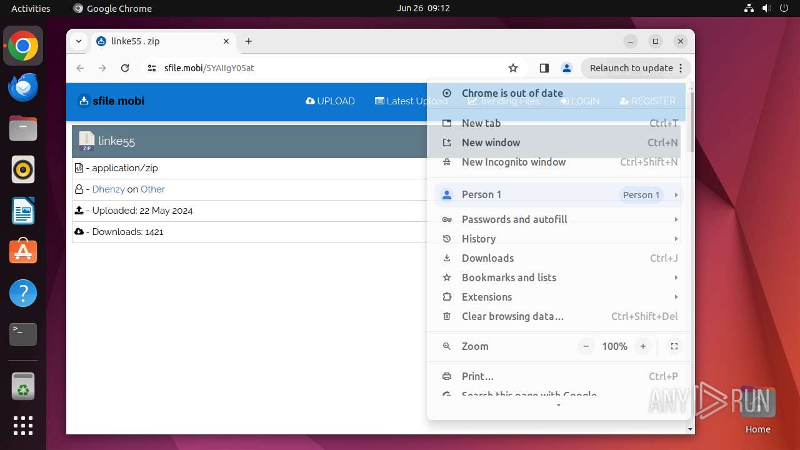Open site information icon in address bar
The image size is (800, 450).
tap(151, 68)
